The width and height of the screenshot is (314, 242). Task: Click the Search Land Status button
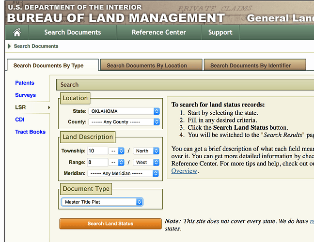[x=110, y=224]
